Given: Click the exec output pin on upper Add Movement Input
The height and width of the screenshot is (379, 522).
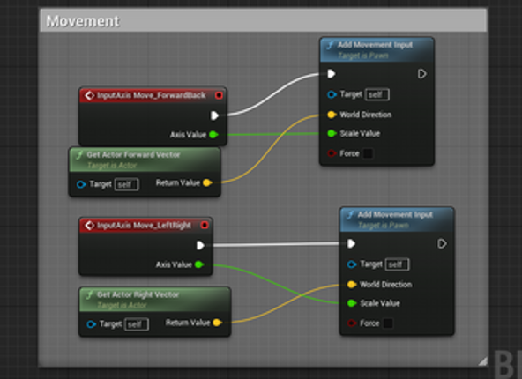Looking at the screenshot, I should [422, 74].
